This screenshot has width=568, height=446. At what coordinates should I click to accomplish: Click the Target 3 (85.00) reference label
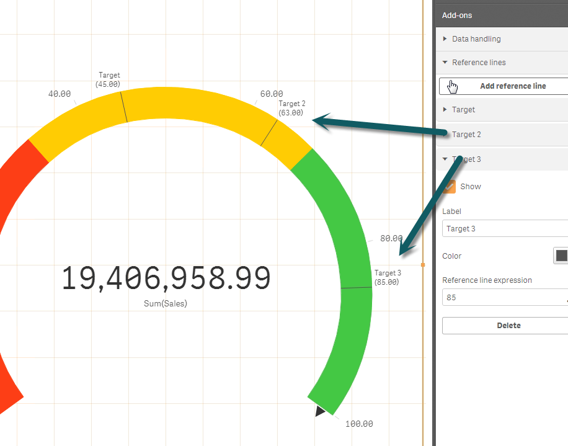click(387, 277)
